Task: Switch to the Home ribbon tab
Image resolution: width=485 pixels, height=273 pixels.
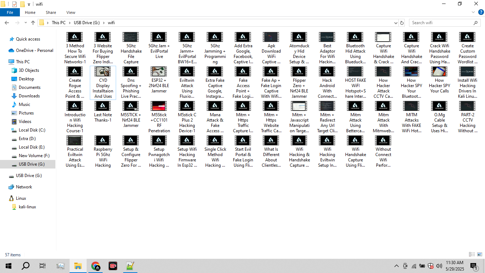Action: (x=30, y=12)
